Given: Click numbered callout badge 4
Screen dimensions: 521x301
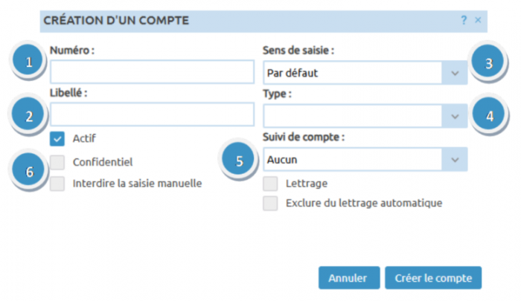Looking at the screenshot, I should click(x=488, y=116).
